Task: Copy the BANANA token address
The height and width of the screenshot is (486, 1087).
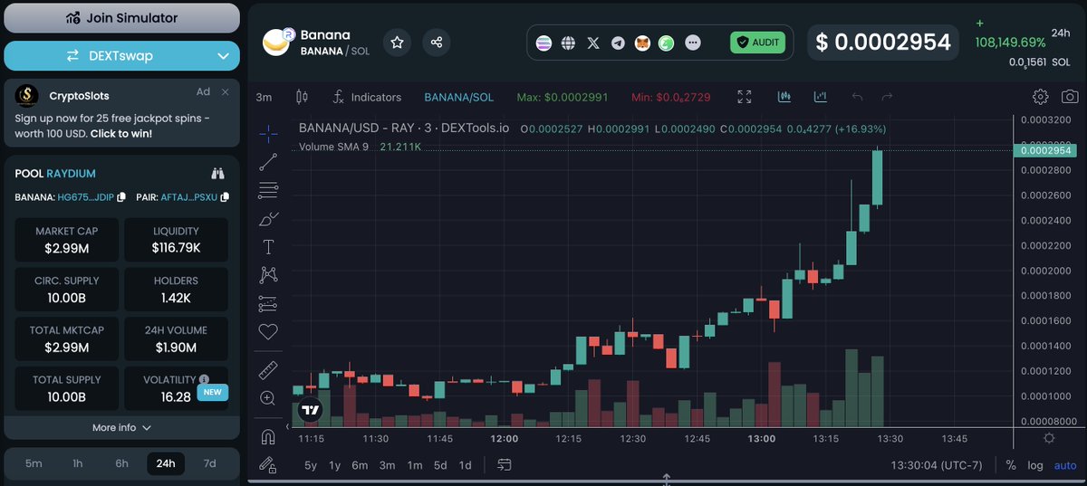Action: pos(120,197)
